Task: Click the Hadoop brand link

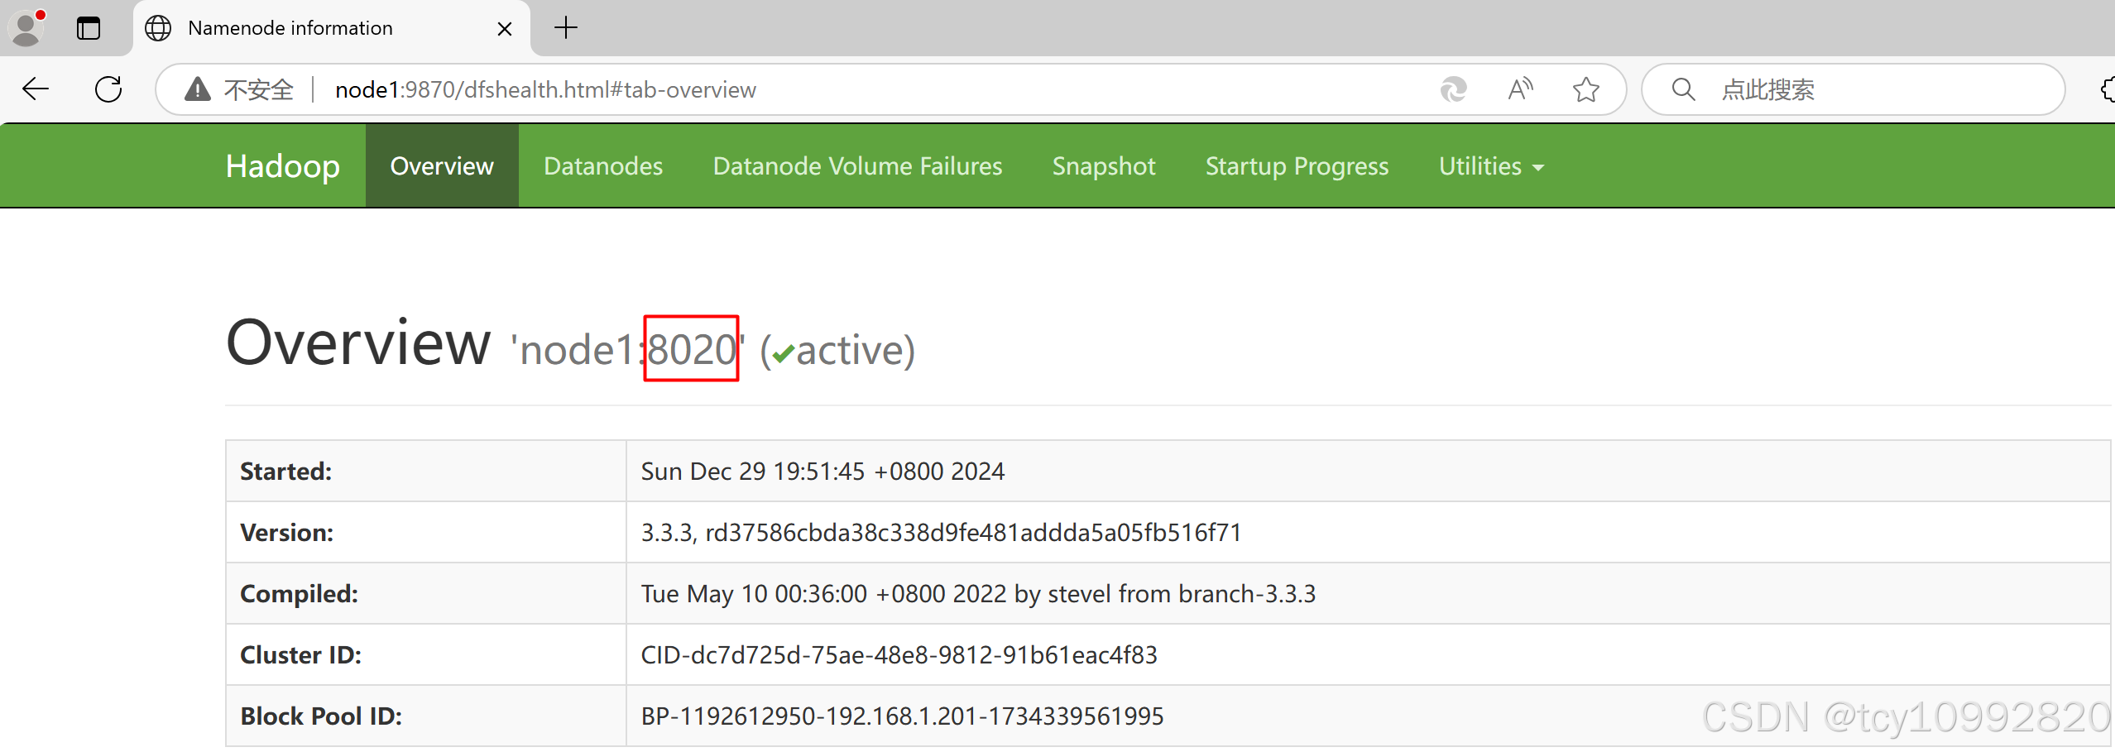Action: (281, 165)
